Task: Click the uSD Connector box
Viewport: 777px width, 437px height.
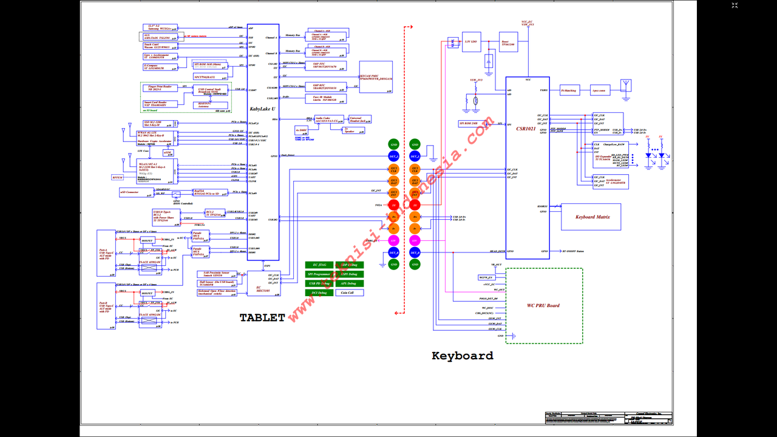Action: (x=137, y=192)
